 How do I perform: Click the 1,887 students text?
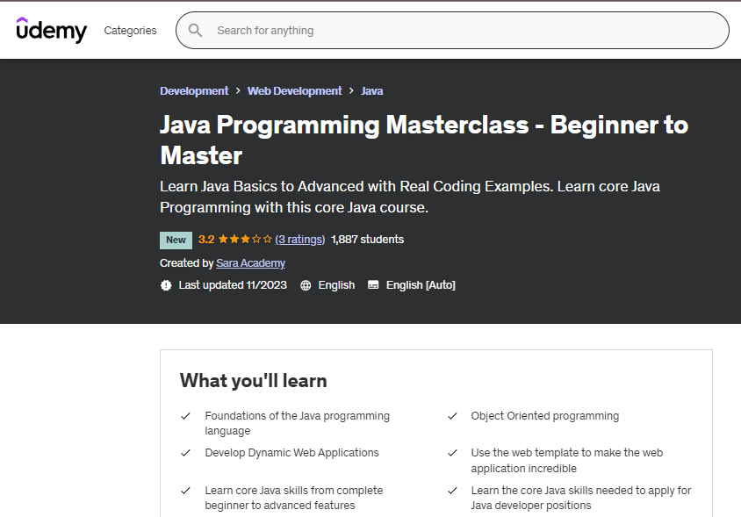(x=368, y=239)
